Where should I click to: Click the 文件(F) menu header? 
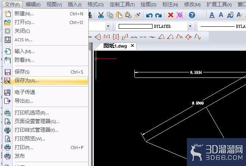pos(12,4)
